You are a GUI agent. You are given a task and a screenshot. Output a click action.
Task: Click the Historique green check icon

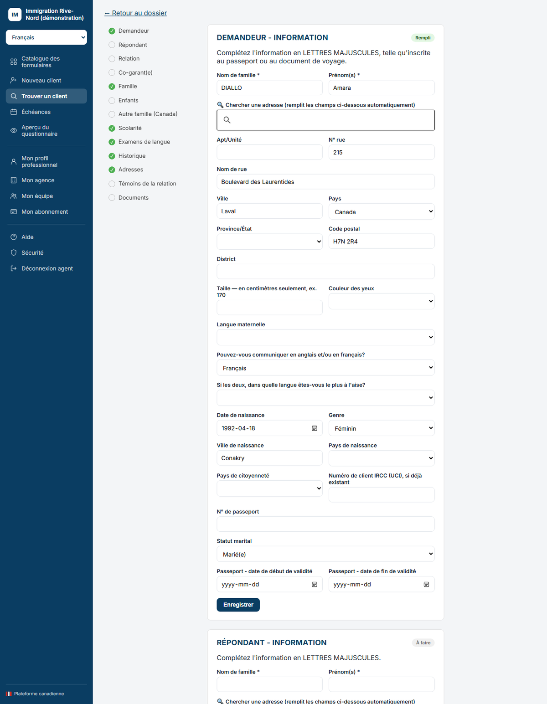tap(112, 156)
